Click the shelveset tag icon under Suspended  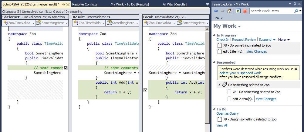225,85
